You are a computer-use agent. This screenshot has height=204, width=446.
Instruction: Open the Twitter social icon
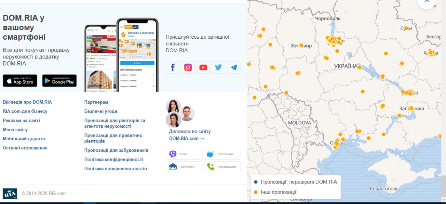[x=218, y=67]
